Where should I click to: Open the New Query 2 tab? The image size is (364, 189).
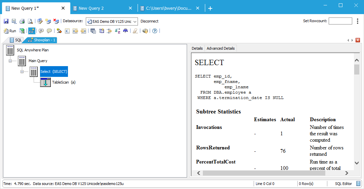(91, 8)
